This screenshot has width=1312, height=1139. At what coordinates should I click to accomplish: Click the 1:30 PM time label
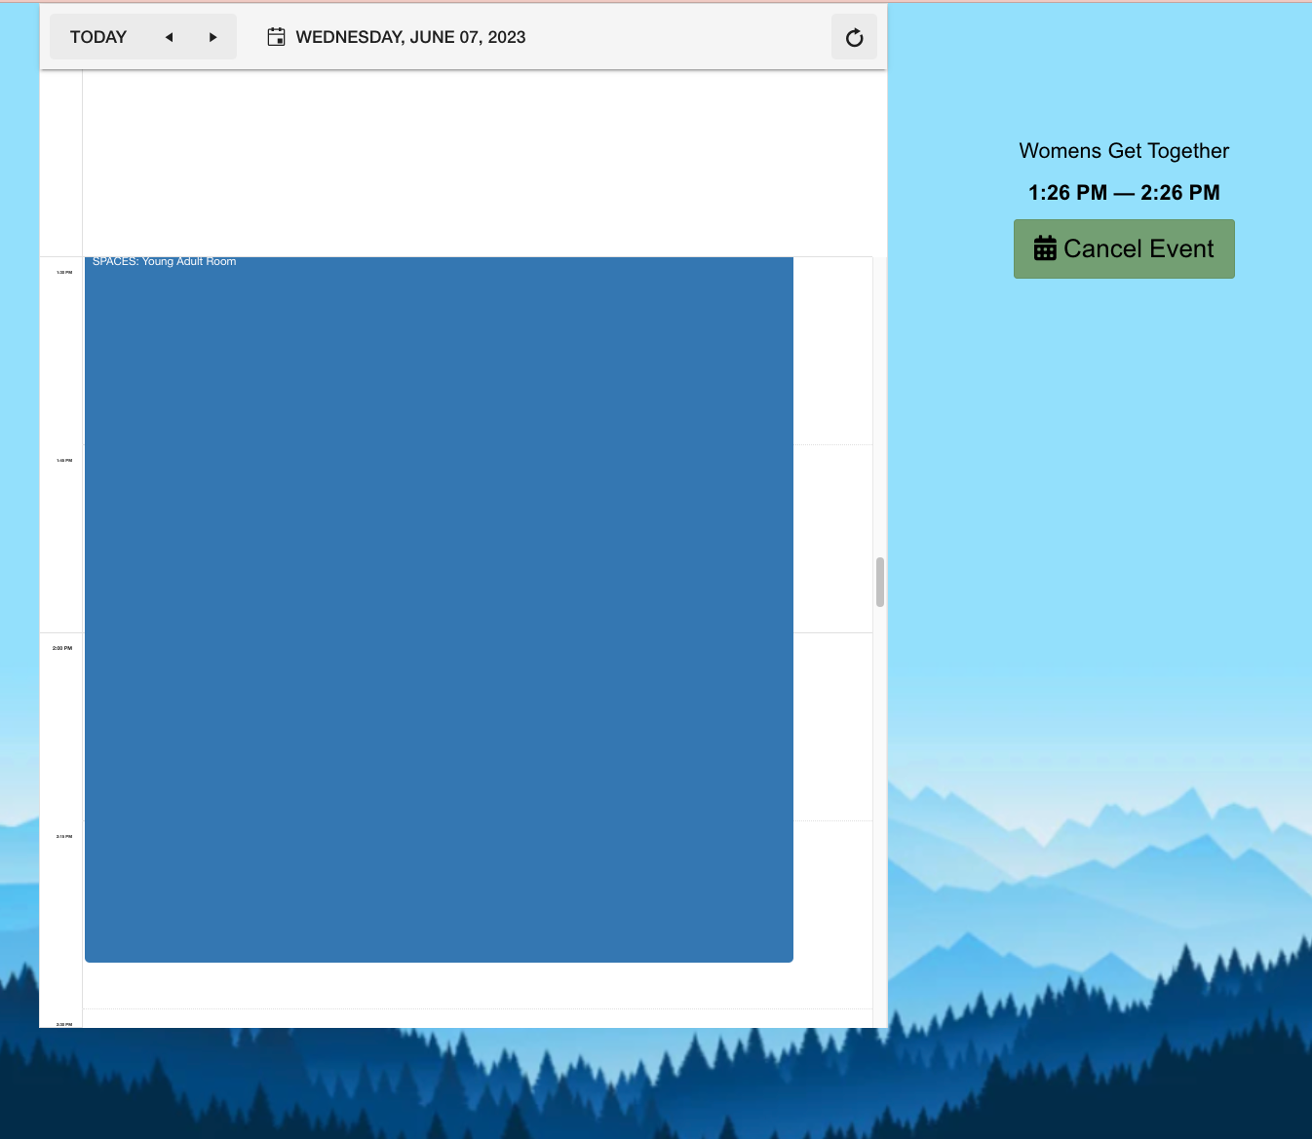coord(63,273)
